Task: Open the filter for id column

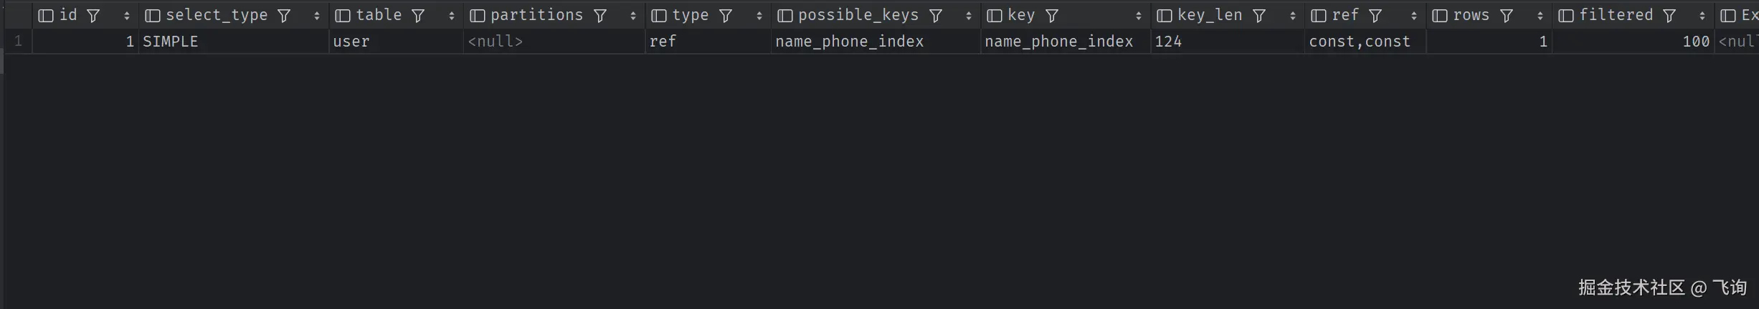Action: tap(93, 15)
